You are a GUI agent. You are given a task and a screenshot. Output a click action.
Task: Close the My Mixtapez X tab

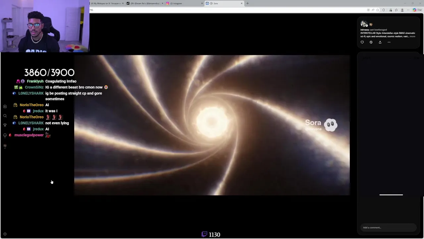123,3
